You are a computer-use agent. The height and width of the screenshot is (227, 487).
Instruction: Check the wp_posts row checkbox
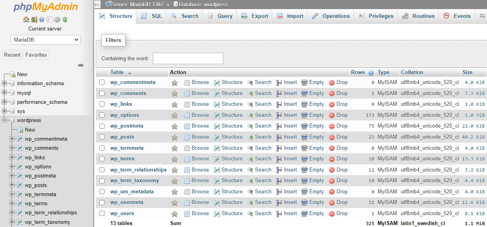102,137
